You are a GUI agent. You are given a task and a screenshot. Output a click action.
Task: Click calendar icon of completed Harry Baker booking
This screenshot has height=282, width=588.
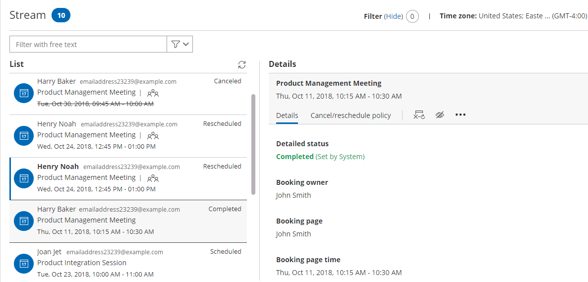(23, 221)
